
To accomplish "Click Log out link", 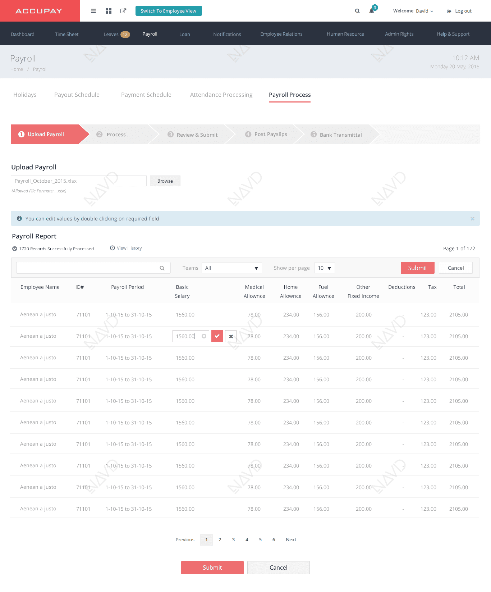I will coord(463,11).
